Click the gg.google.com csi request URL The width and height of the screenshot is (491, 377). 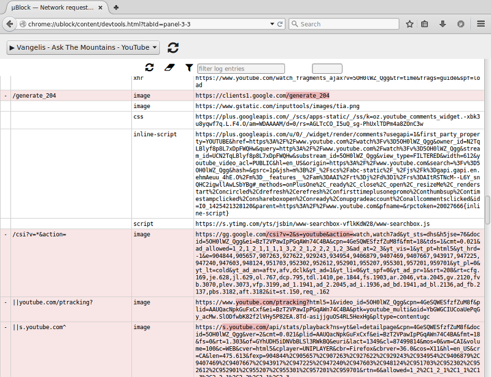(x=338, y=263)
